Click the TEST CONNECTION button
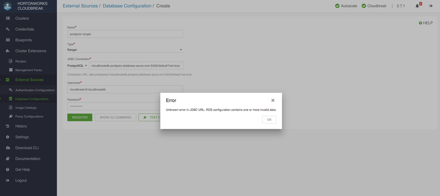 tap(150, 117)
